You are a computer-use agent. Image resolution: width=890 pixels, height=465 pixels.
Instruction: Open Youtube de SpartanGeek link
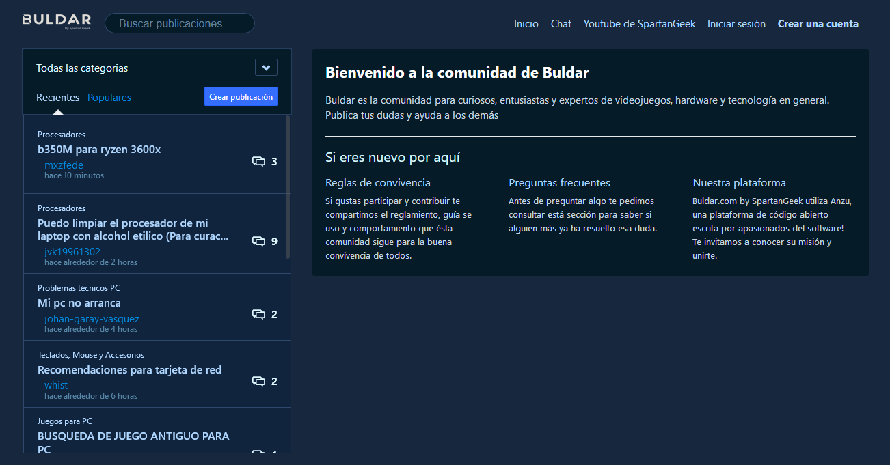[x=639, y=23]
